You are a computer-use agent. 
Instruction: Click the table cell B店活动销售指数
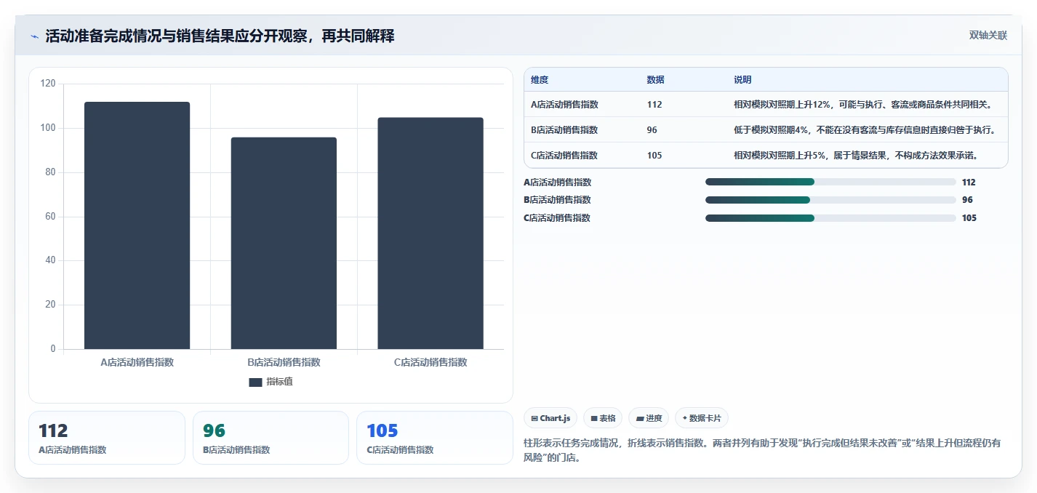pyautogui.click(x=564, y=129)
